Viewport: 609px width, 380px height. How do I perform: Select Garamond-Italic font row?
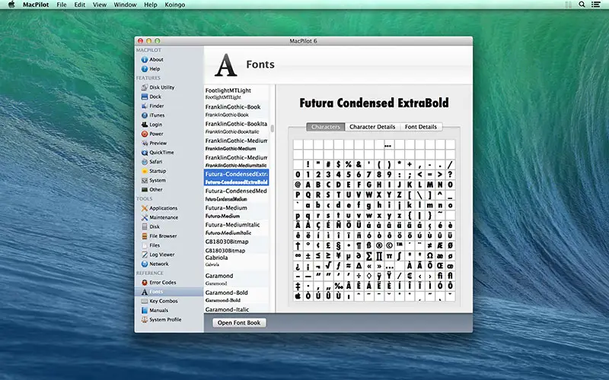pyautogui.click(x=236, y=309)
